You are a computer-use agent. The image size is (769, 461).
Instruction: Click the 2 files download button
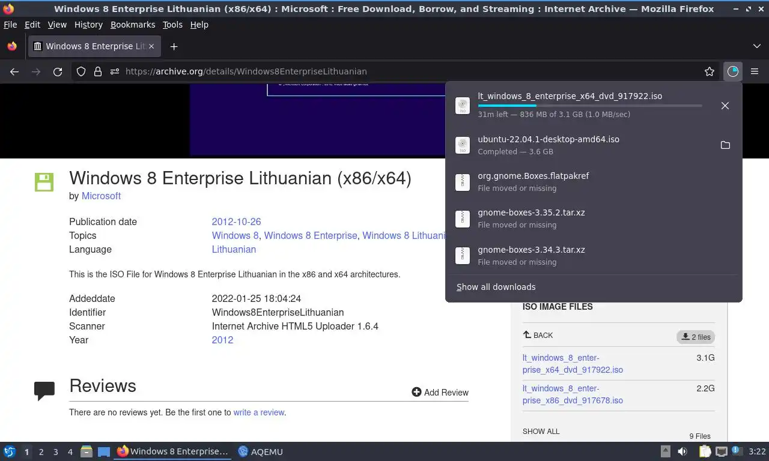pos(696,337)
